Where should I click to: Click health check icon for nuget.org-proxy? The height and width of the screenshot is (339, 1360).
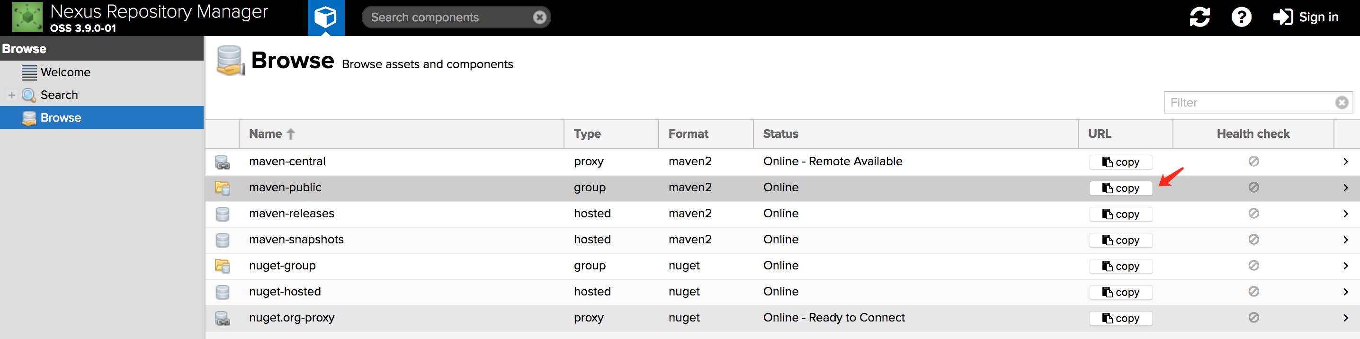click(1253, 317)
